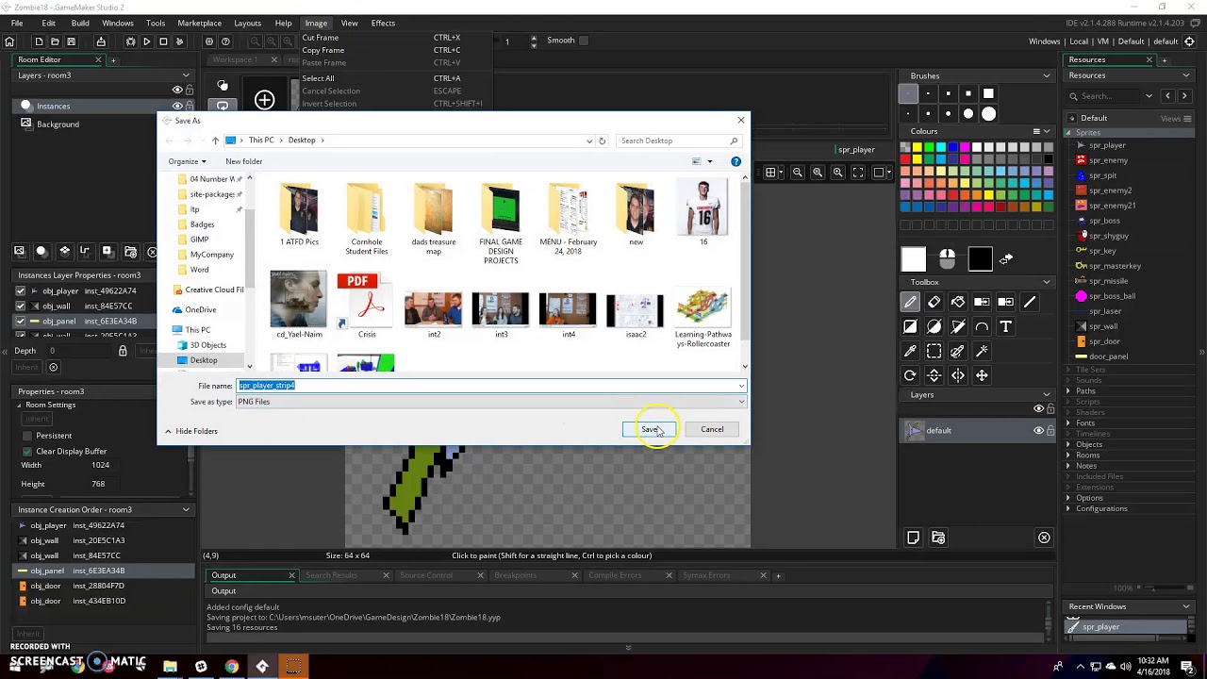1207x679 pixels.
Task: Click the Cancel button in dialog
Action: click(712, 430)
